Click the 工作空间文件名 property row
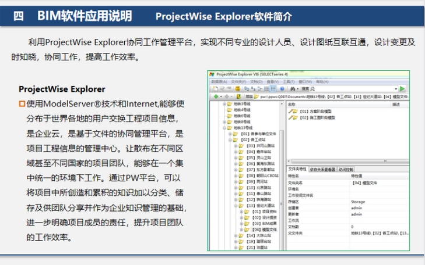Viewport: 425px width, 265px height. [348, 195]
